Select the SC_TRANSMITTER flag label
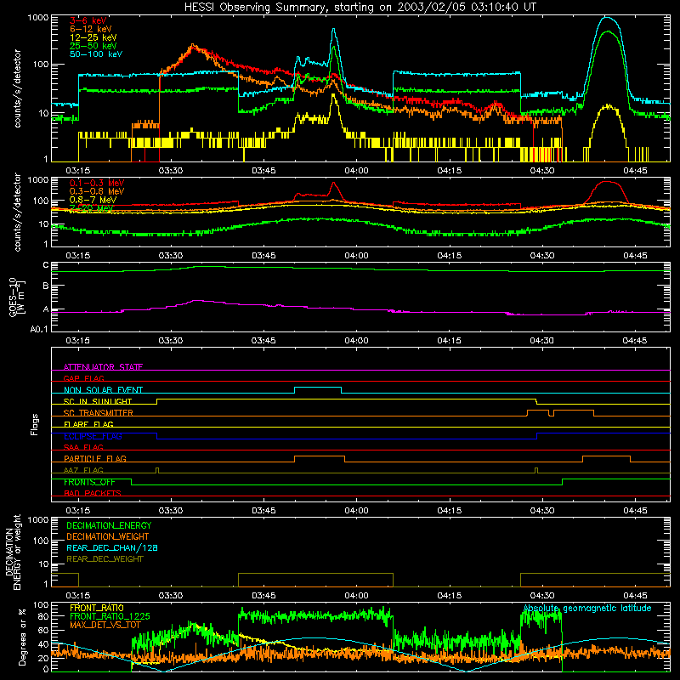This screenshot has height=680, width=680. (x=98, y=413)
